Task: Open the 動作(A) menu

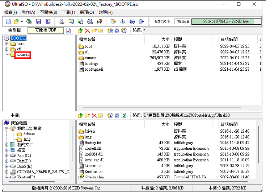Action: [x=29, y=12]
